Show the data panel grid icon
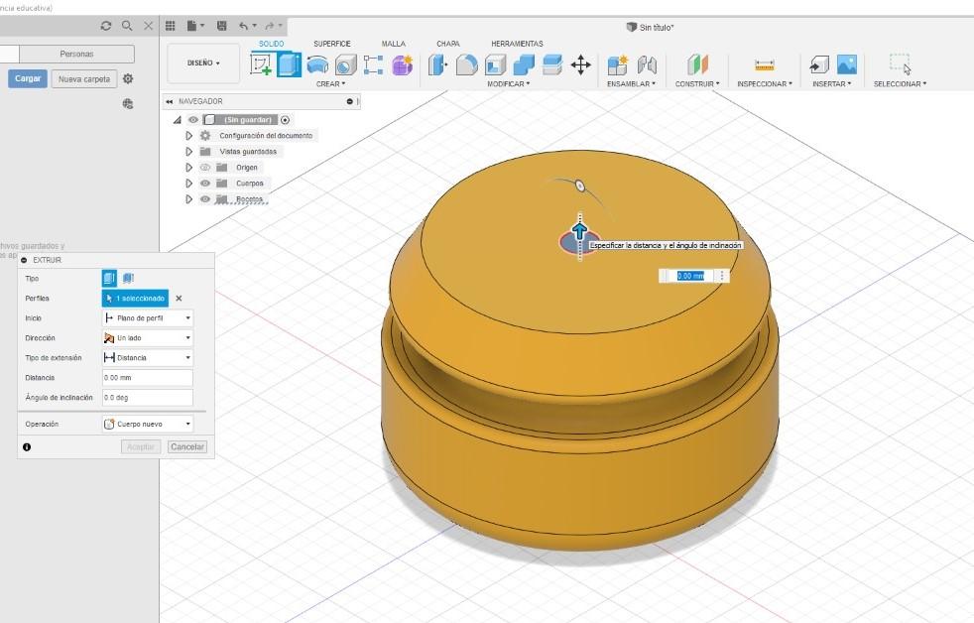This screenshot has width=974, height=623. click(x=171, y=26)
